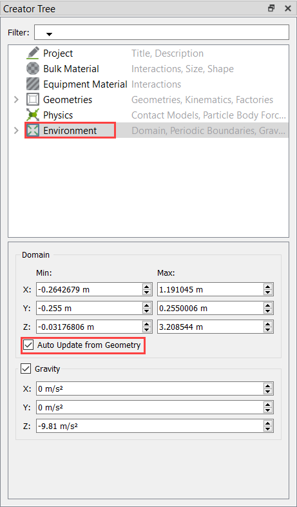
Task: Click the Geometries square icon
Action: pyautogui.click(x=33, y=100)
